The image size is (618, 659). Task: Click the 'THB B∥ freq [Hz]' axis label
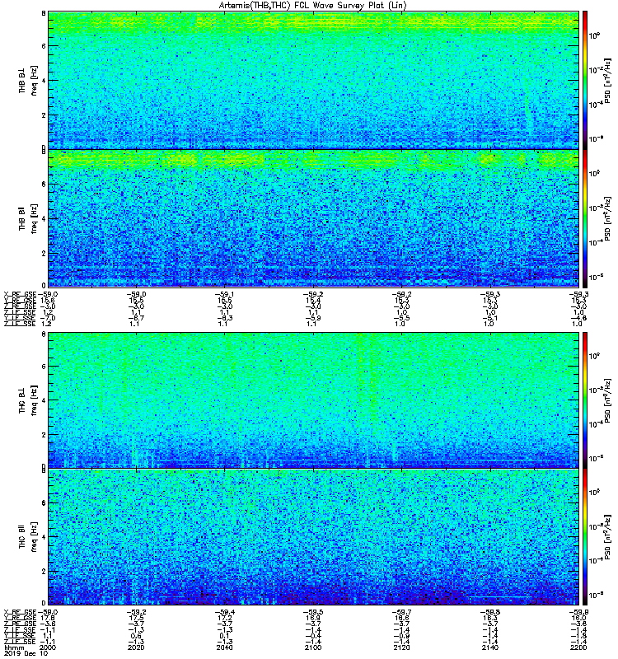pos(28,218)
